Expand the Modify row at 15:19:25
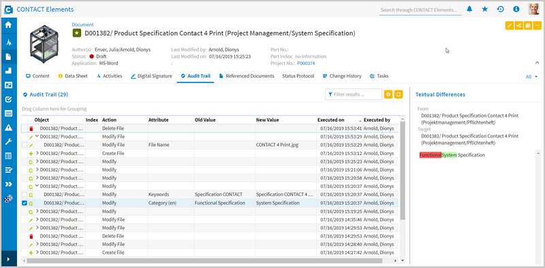Image resolution: width=545 pixels, height=268 pixels. [x=37, y=211]
